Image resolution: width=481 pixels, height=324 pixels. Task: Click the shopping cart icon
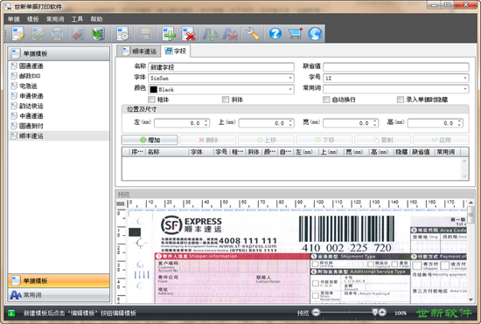click(295, 33)
